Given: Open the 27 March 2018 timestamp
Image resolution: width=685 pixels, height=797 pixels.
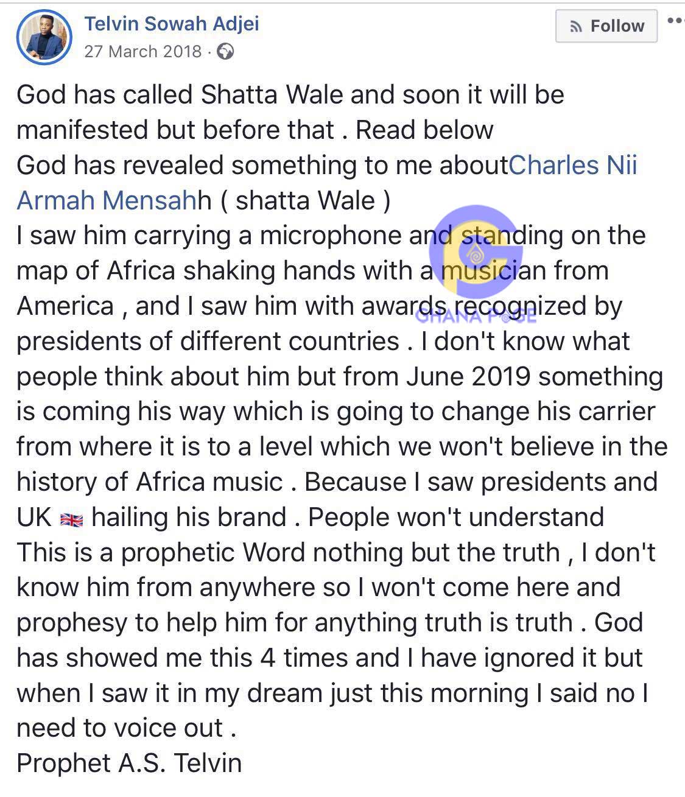Looking at the screenshot, I should click(x=142, y=51).
